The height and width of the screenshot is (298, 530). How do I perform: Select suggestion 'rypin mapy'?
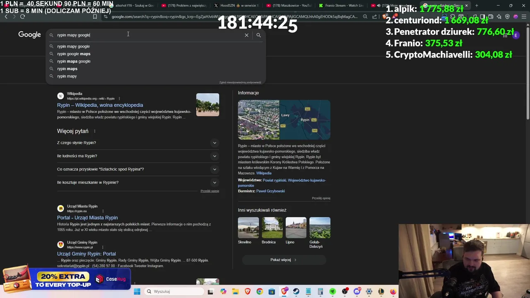tap(156, 76)
